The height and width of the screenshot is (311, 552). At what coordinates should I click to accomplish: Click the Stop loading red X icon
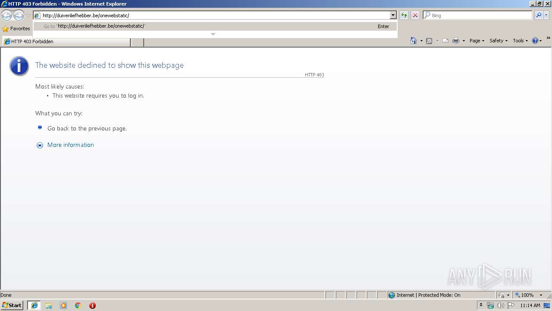pos(415,15)
